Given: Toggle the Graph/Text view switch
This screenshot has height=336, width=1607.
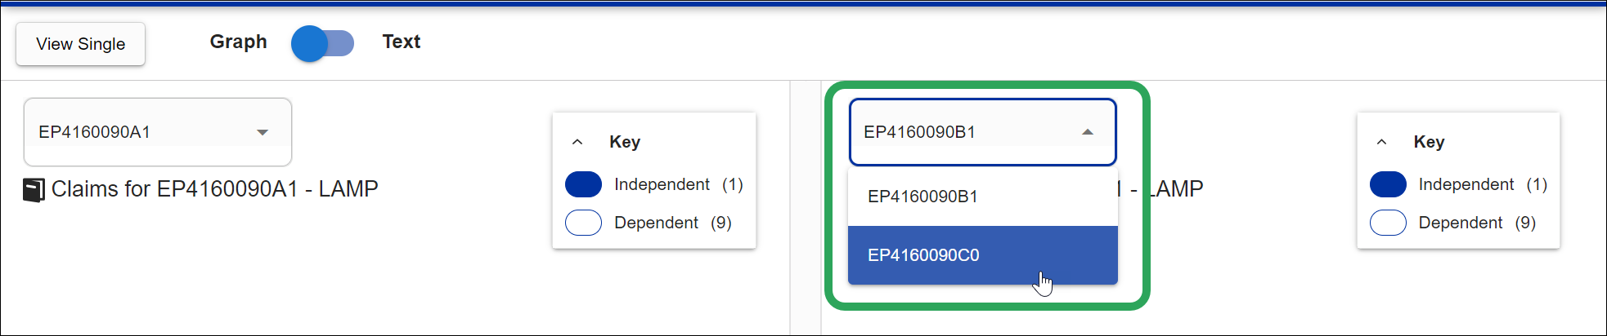Looking at the screenshot, I should pos(322,43).
